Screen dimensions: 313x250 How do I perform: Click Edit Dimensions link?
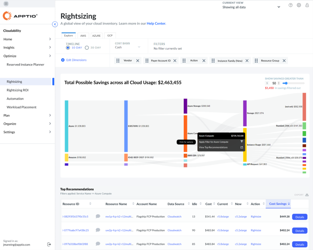[x=76, y=60]
